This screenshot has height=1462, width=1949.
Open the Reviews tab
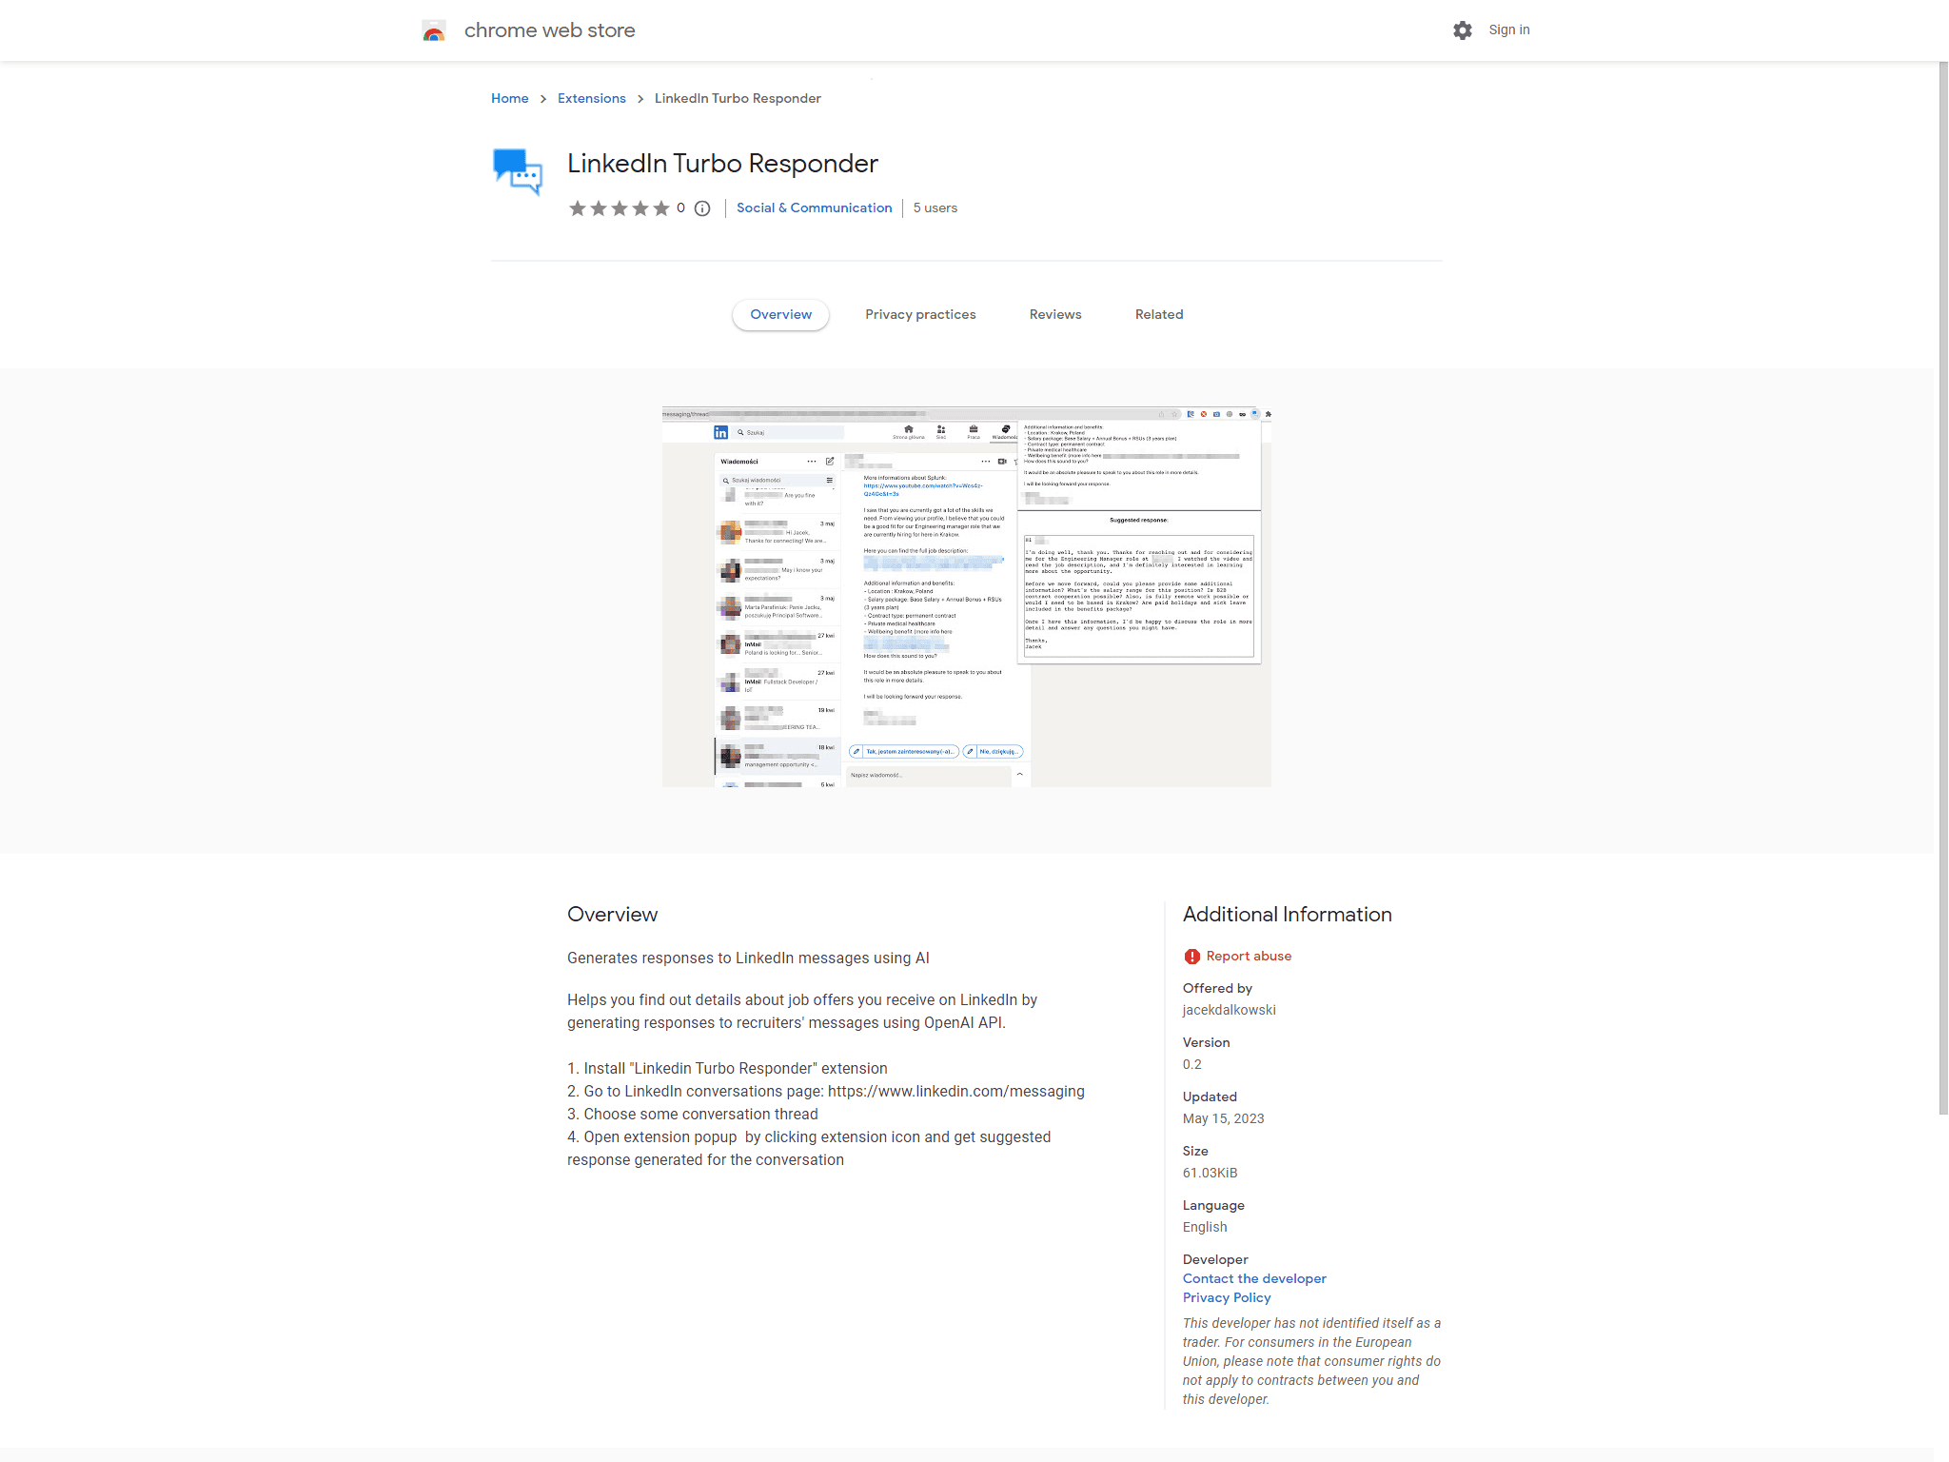(x=1055, y=314)
